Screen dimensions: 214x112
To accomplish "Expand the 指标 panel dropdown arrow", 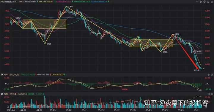I will click(2, 94).
